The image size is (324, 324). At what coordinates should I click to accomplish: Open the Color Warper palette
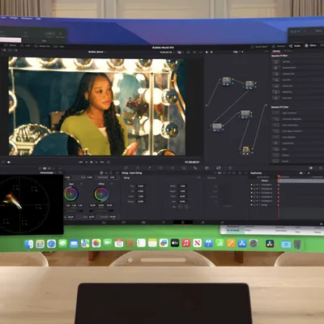click(138, 168)
